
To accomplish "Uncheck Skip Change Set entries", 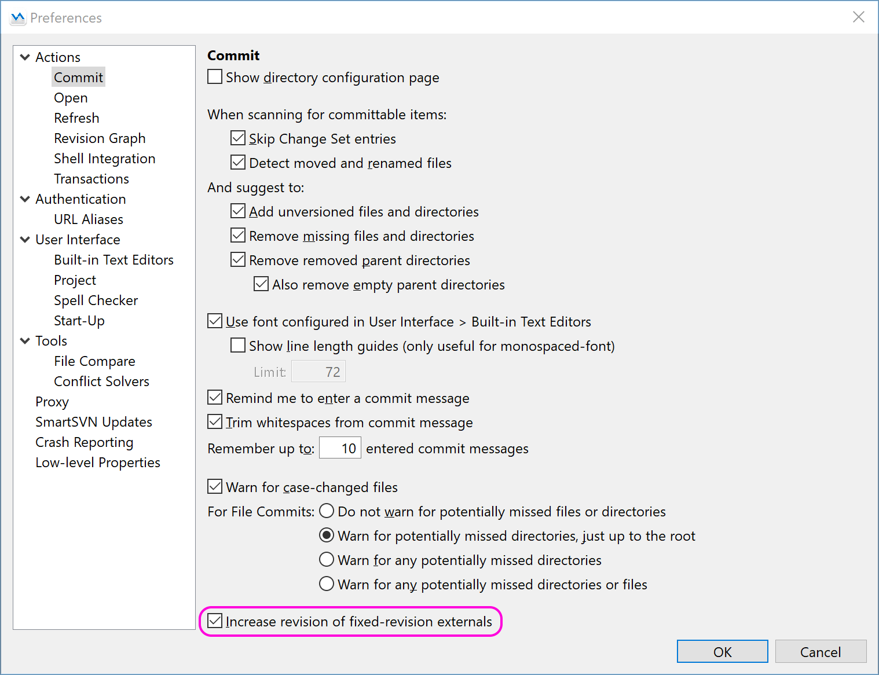I will (238, 138).
